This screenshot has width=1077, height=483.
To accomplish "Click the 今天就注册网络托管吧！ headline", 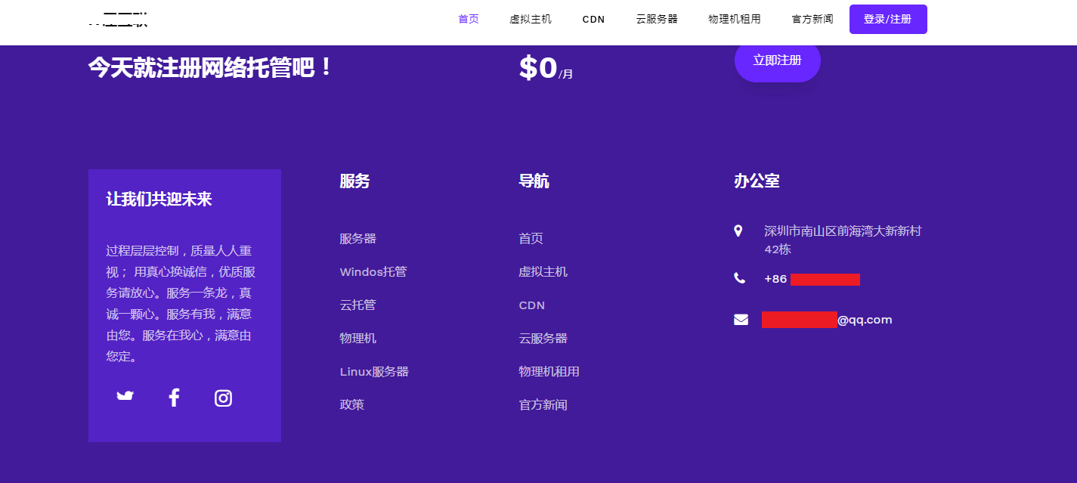I will [x=211, y=67].
